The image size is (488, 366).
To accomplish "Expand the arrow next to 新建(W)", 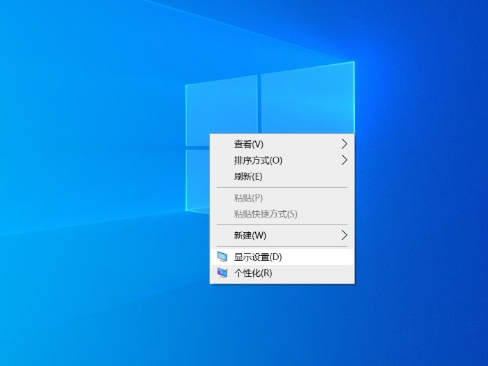I will point(344,235).
